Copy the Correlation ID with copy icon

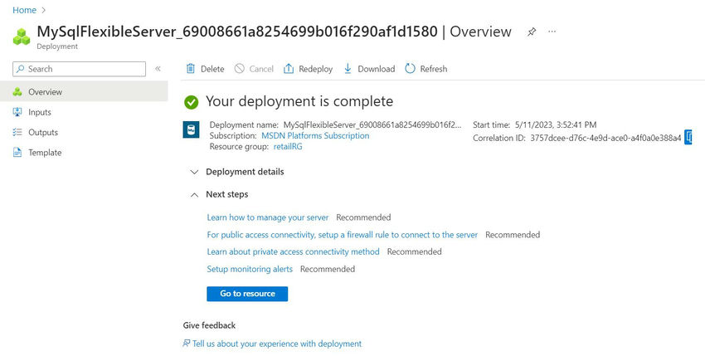[688, 137]
